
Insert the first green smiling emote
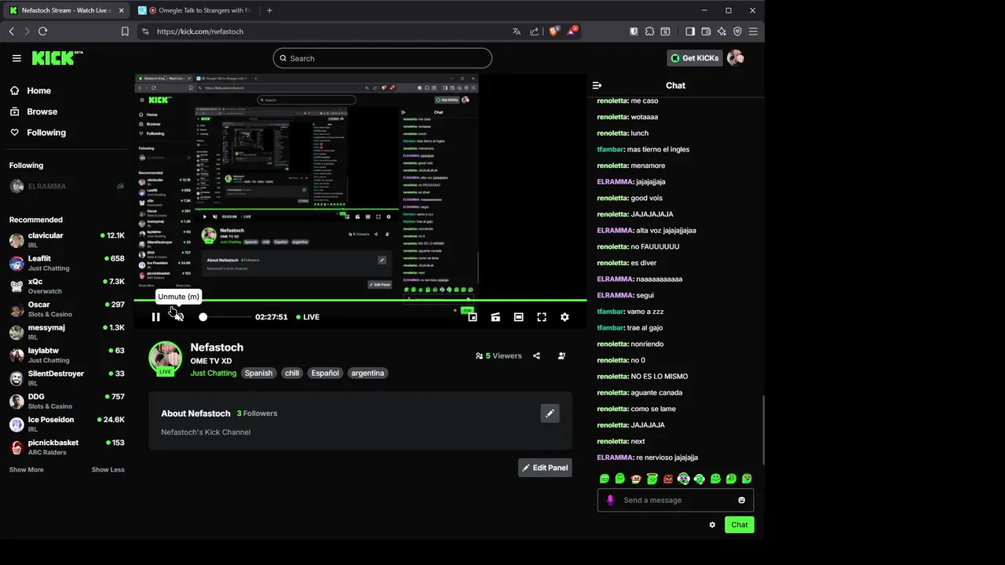[x=605, y=479]
